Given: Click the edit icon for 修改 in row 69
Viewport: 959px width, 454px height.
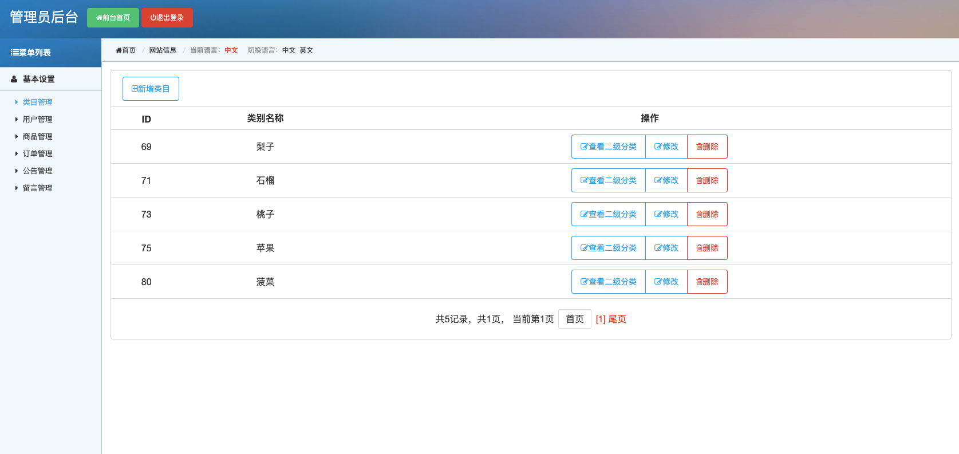Looking at the screenshot, I should 658,147.
